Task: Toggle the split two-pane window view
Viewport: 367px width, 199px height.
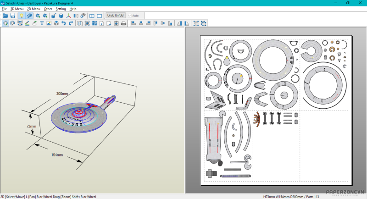Action: click(92, 16)
